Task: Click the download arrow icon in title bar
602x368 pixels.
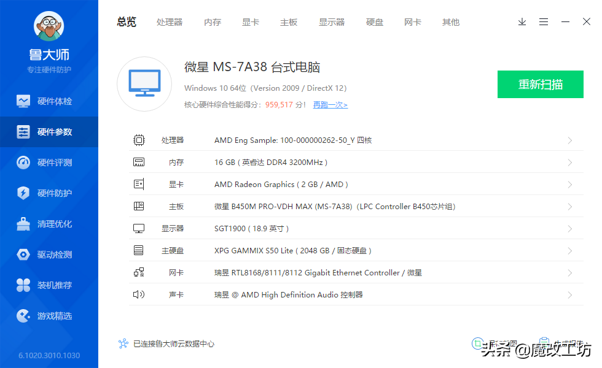Action: pyautogui.click(x=522, y=22)
